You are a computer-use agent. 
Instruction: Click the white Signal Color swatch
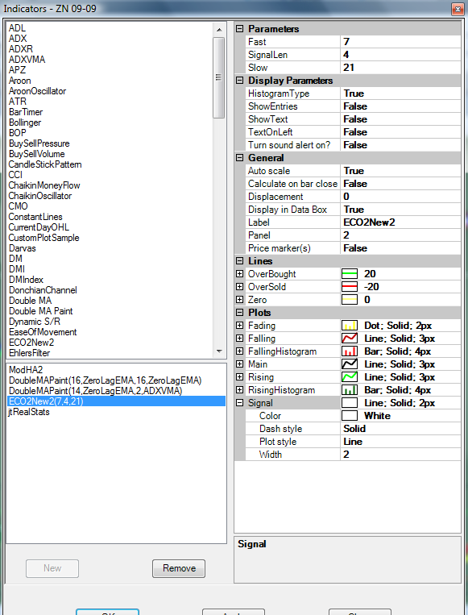(x=350, y=416)
